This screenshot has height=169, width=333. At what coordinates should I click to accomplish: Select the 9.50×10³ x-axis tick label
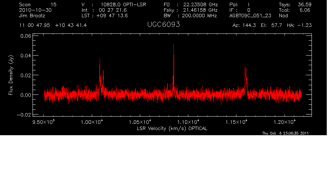(x=44, y=122)
